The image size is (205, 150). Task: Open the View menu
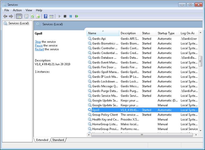[x=29, y=10]
